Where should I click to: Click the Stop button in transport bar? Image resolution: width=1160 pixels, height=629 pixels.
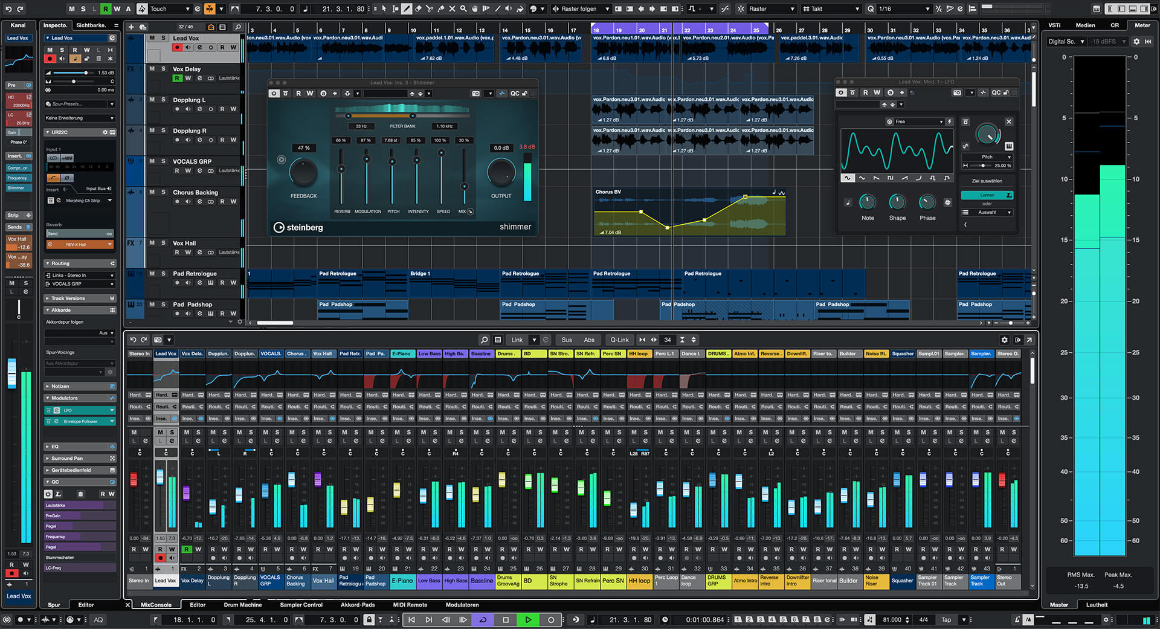[x=506, y=619]
